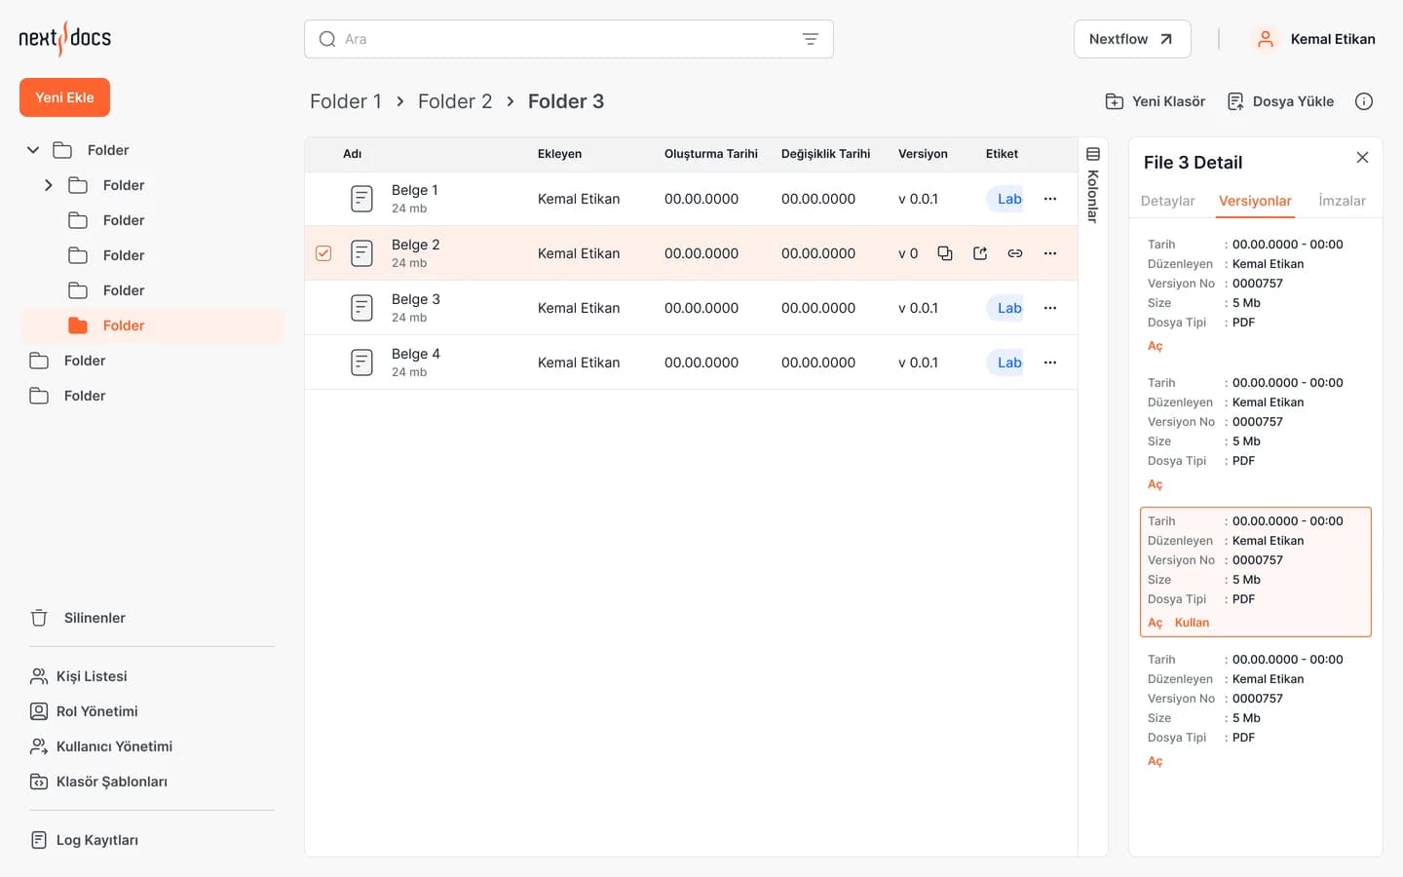This screenshot has height=877, width=1403.
Task: Uncheck the Belge 2 checkbox
Action: click(x=323, y=253)
